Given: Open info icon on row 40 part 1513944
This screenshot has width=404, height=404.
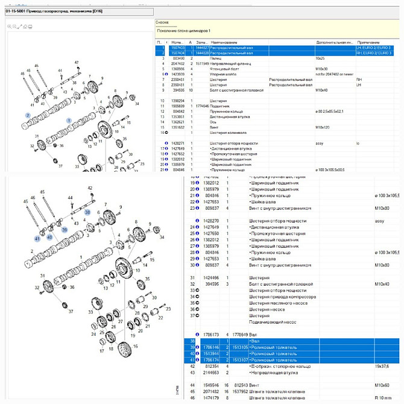Looking at the screenshot, I should click(x=197, y=353).
